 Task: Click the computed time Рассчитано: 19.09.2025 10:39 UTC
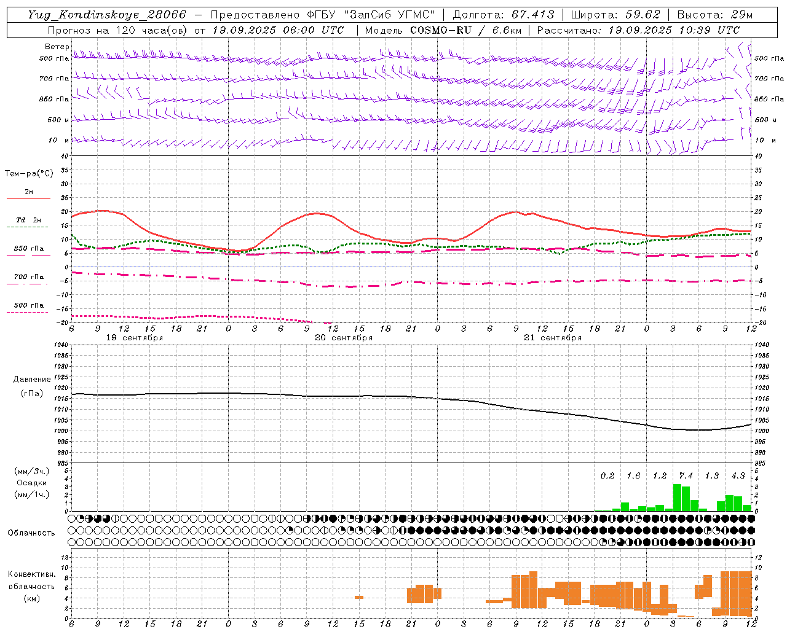click(x=638, y=30)
